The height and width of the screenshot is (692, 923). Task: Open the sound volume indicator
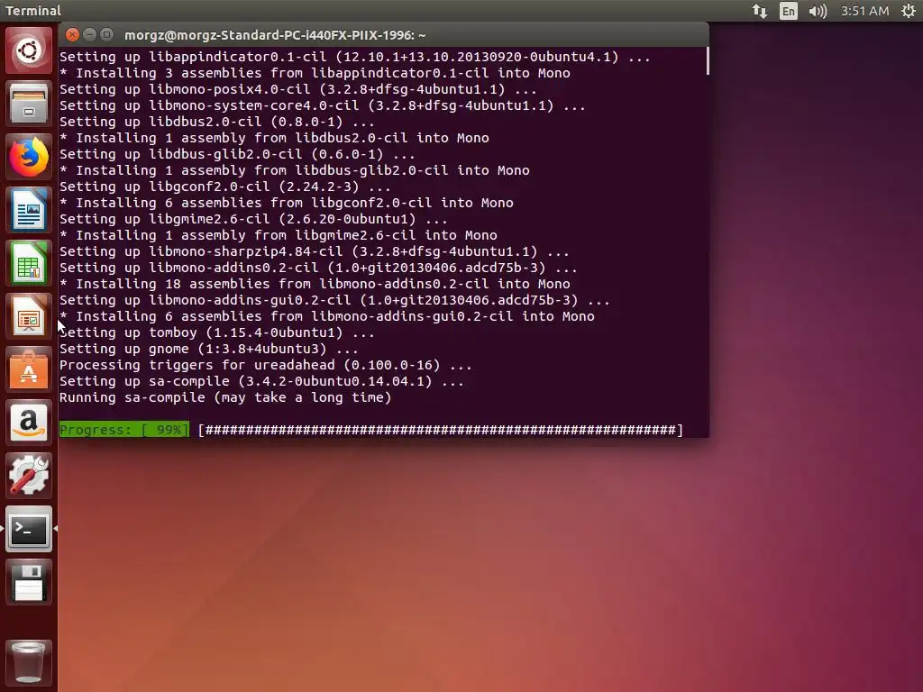(818, 11)
